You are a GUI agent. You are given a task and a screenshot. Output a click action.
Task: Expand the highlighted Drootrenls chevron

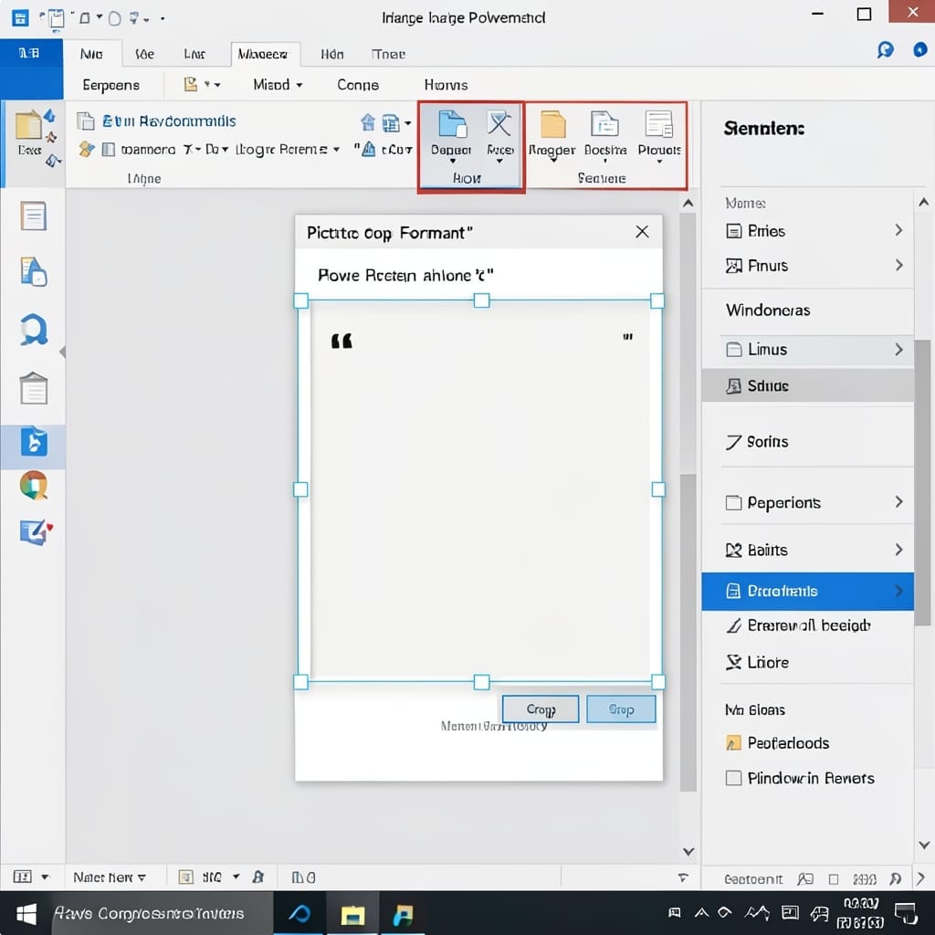pos(898,591)
